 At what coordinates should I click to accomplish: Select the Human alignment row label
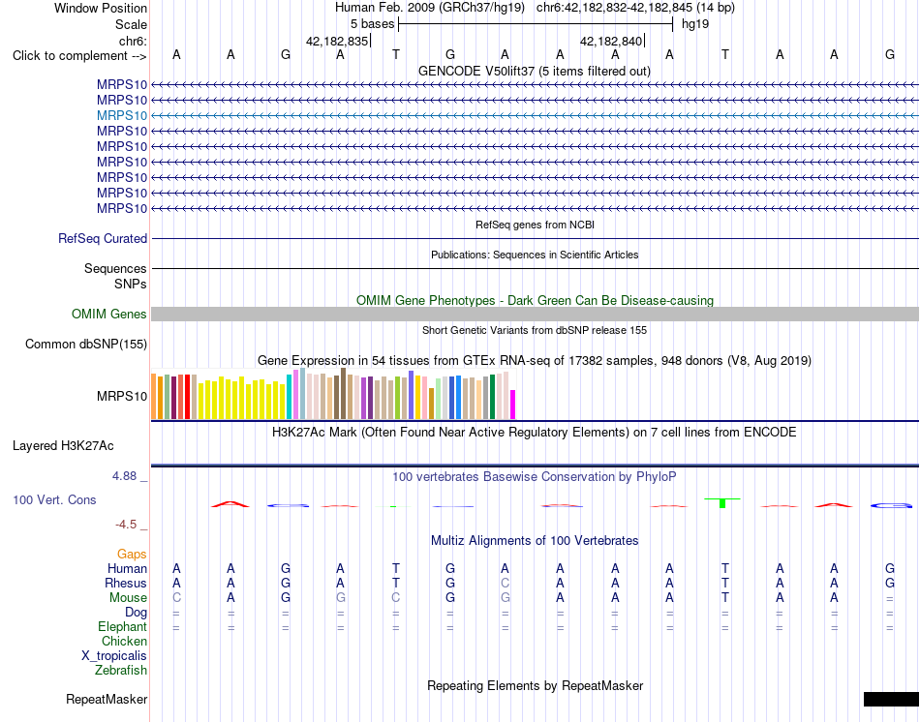(127, 568)
